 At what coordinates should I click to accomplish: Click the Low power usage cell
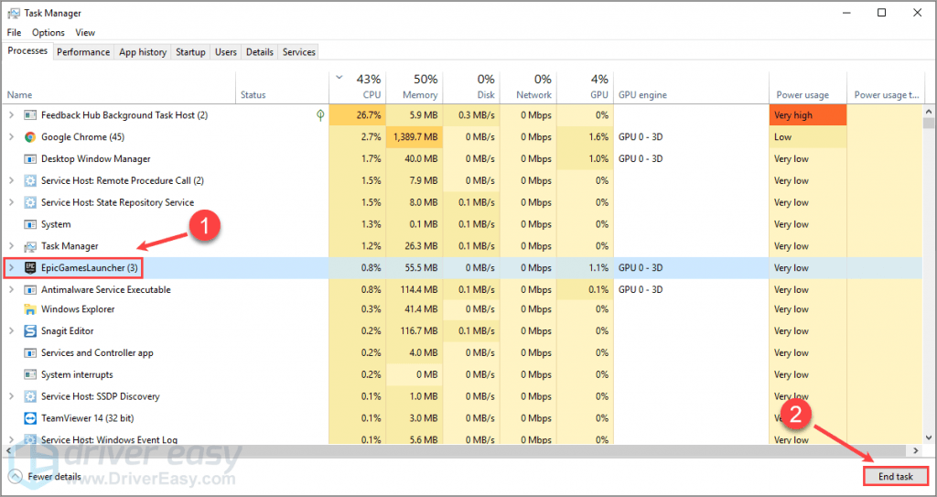[x=808, y=137]
